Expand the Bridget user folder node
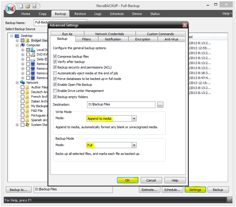The width and height of the screenshot is (236, 207). point(17,40)
